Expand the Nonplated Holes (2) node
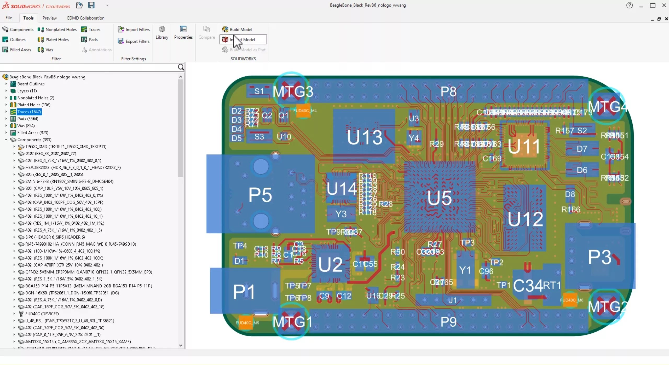The image size is (669, 365). (x=6, y=98)
